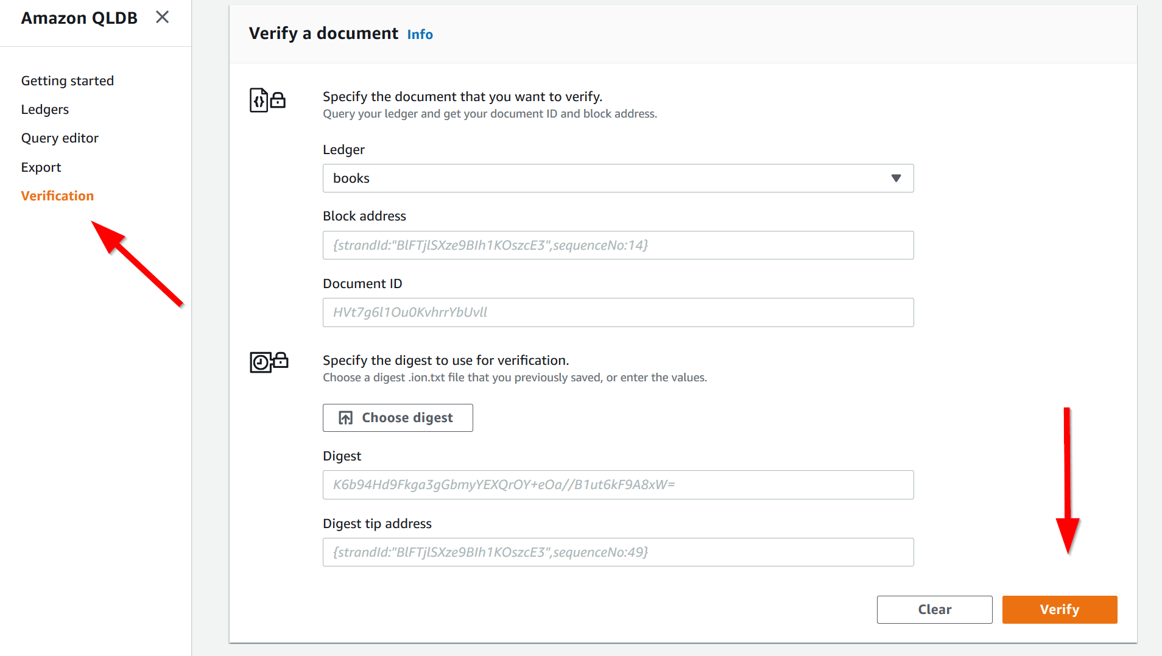
Task: Click the Amazon QLDB title
Action: click(79, 18)
